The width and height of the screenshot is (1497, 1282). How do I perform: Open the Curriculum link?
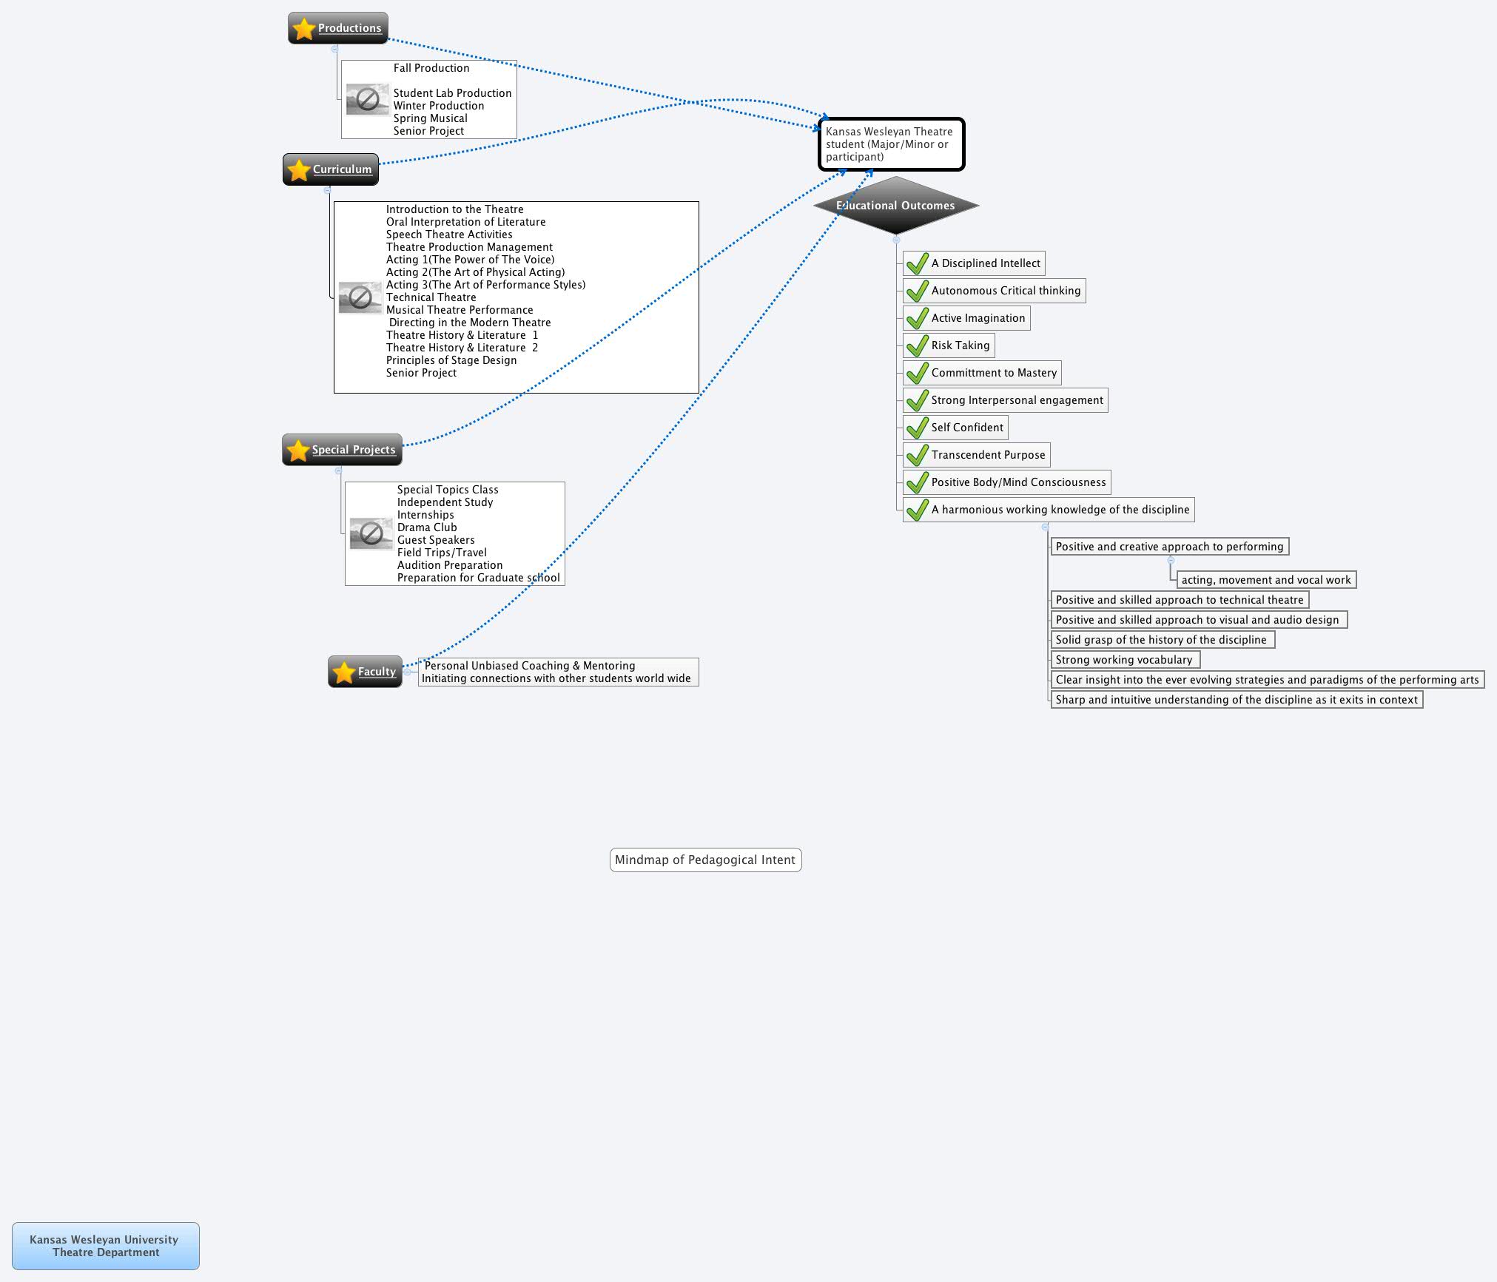point(342,169)
